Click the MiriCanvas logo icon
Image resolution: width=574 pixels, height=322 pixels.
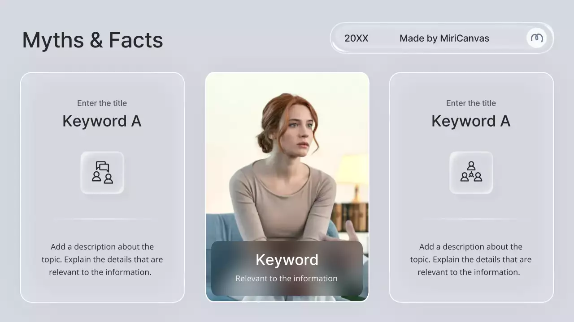coord(536,38)
